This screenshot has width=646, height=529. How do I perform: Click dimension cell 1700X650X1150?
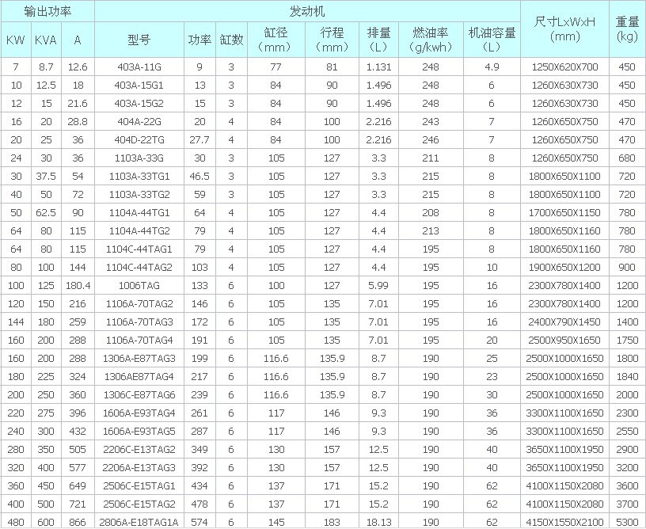coord(564,212)
